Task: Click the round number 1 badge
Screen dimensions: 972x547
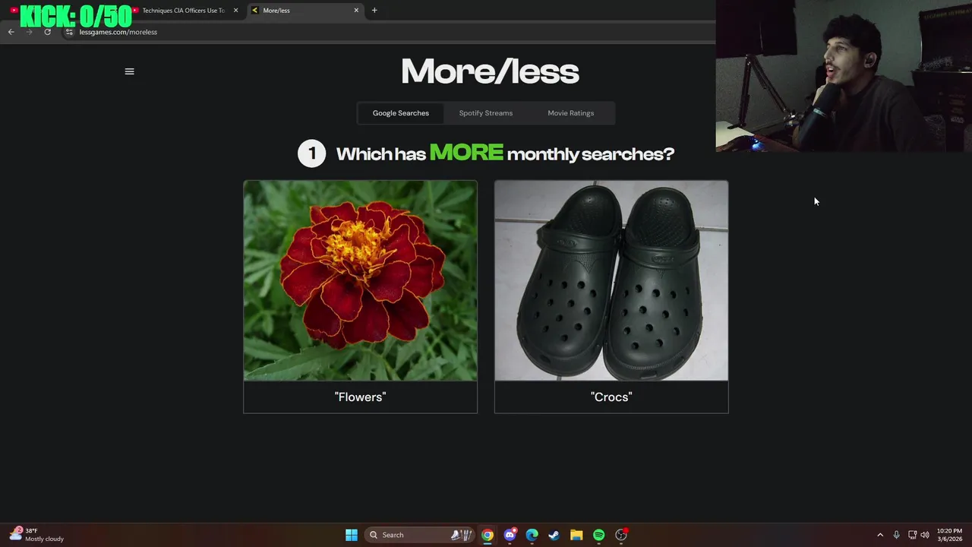Action: (311, 153)
